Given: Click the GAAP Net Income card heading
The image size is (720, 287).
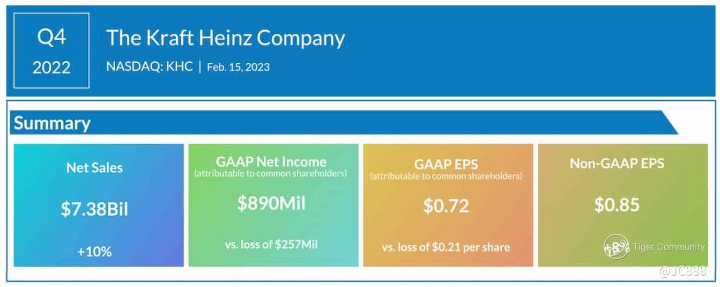Looking at the screenshot, I should click(271, 161).
